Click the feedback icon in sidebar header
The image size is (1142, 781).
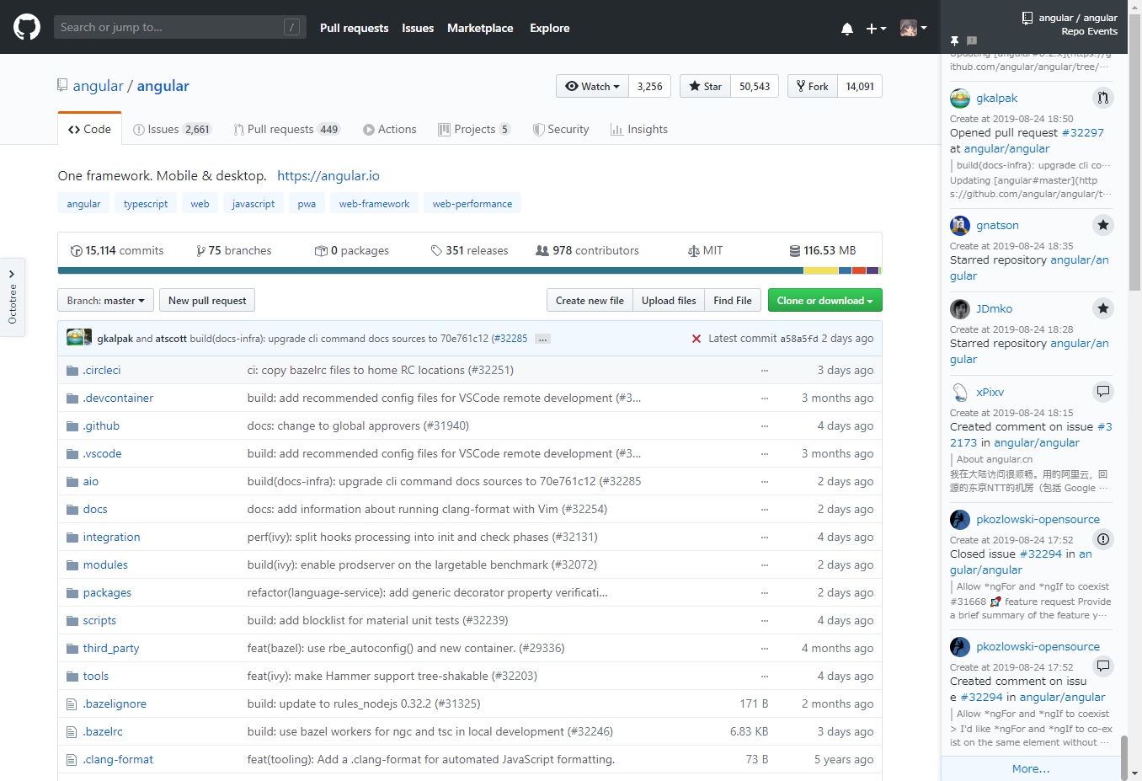pos(972,40)
